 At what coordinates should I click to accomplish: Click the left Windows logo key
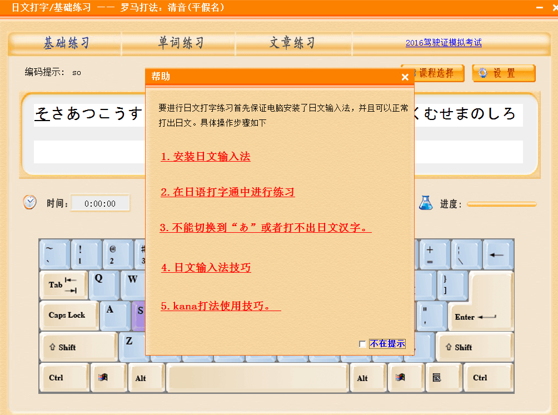[109, 378]
